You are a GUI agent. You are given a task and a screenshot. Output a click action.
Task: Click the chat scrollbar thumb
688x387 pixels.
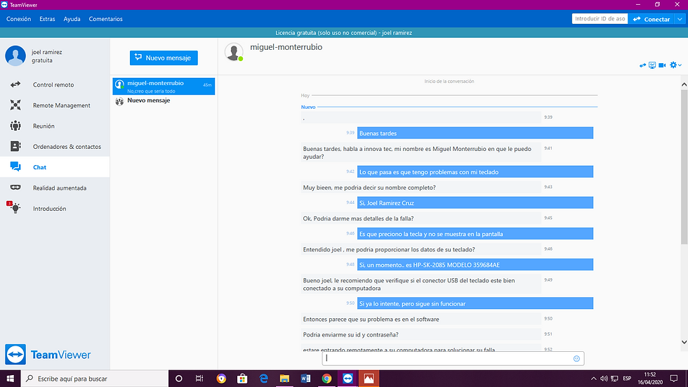(x=684, y=166)
